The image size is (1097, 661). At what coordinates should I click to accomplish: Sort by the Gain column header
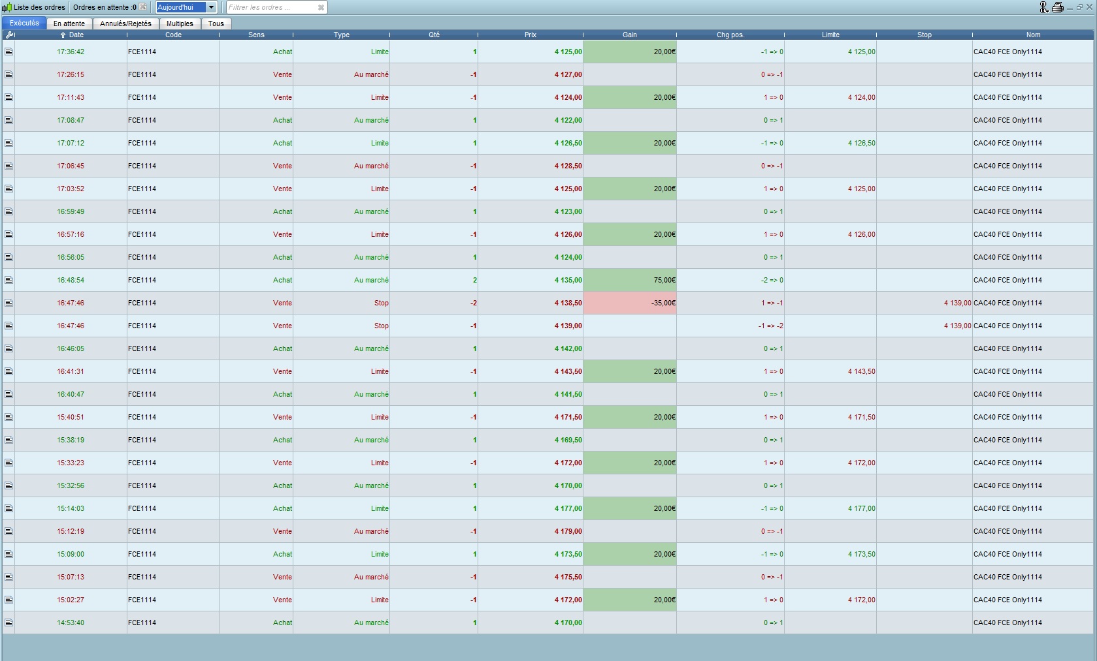629,35
